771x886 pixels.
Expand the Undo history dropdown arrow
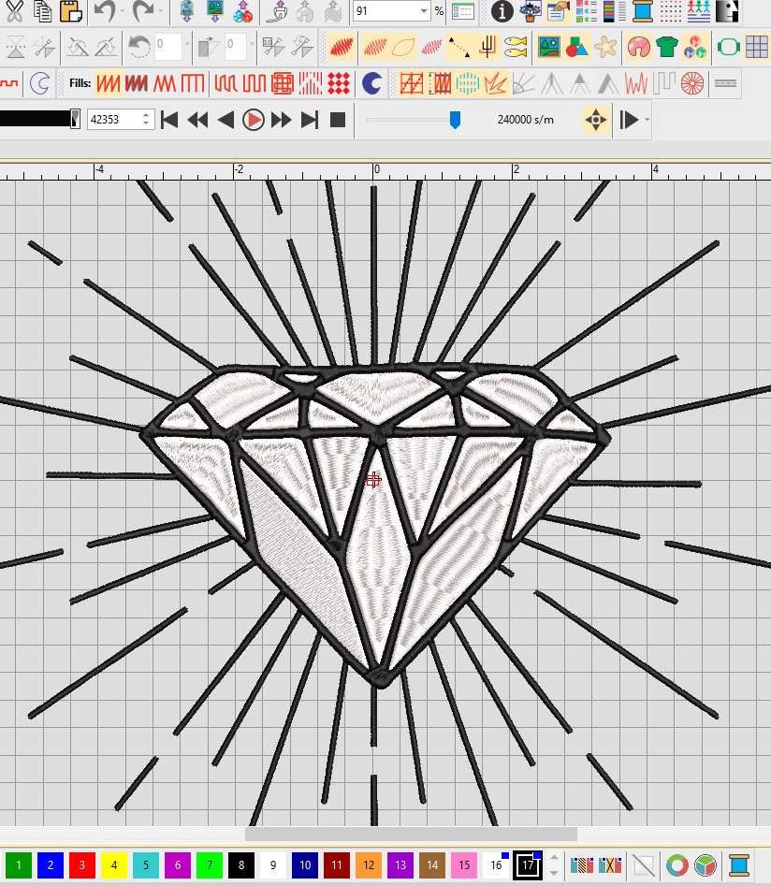coord(122,11)
